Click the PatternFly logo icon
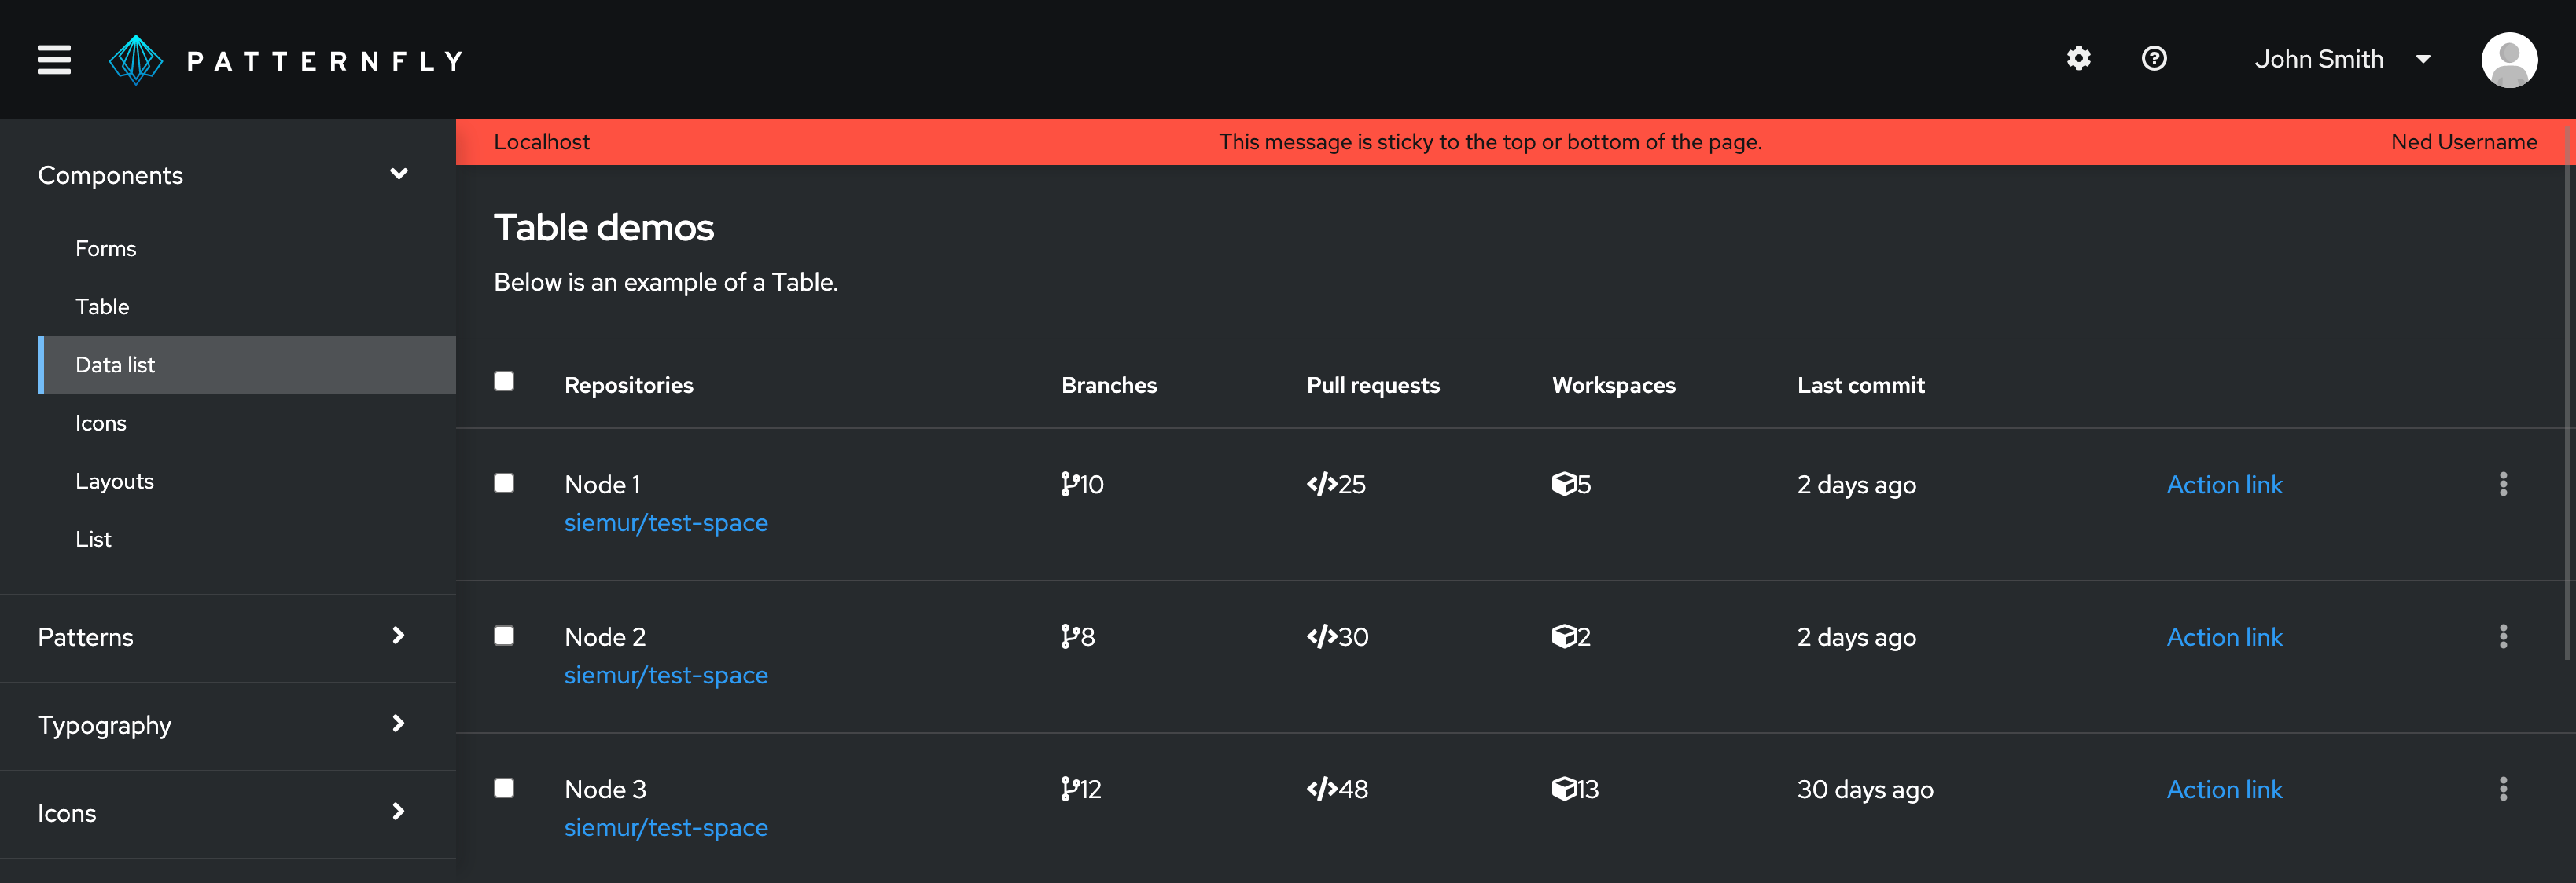Image resolution: width=2576 pixels, height=883 pixels. (136, 59)
